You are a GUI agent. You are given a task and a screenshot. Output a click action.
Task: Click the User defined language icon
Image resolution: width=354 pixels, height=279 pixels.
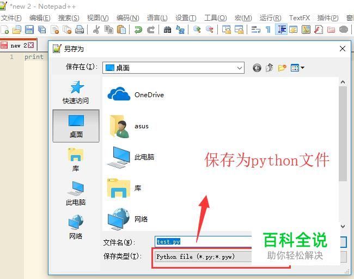click(x=293, y=29)
